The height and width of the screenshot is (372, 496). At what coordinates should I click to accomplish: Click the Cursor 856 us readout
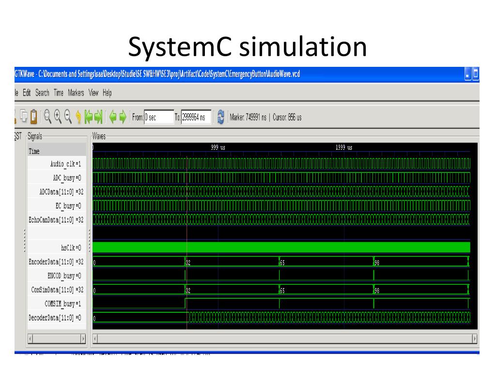point(287,117)
